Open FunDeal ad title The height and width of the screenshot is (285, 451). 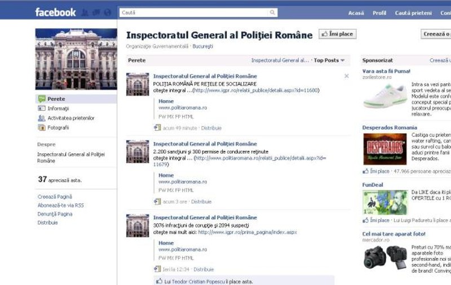click(373, 185)
